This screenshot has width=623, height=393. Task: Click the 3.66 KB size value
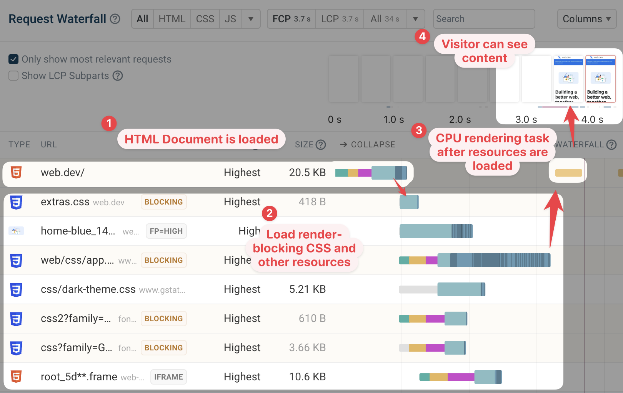pos(307,348)
